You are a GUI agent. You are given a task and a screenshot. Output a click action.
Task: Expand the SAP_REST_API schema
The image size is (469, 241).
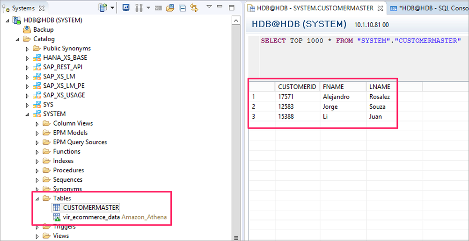(27, 68)
